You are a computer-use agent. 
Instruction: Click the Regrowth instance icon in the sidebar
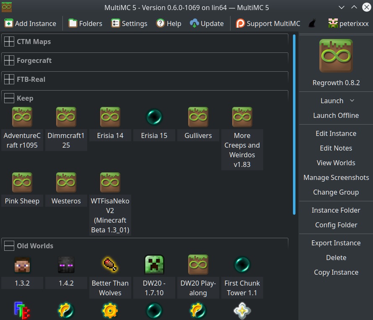click(x=336, y=55)
